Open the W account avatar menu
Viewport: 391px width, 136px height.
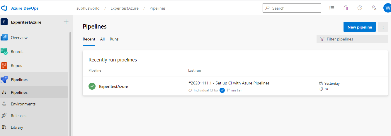coord(387,8)
